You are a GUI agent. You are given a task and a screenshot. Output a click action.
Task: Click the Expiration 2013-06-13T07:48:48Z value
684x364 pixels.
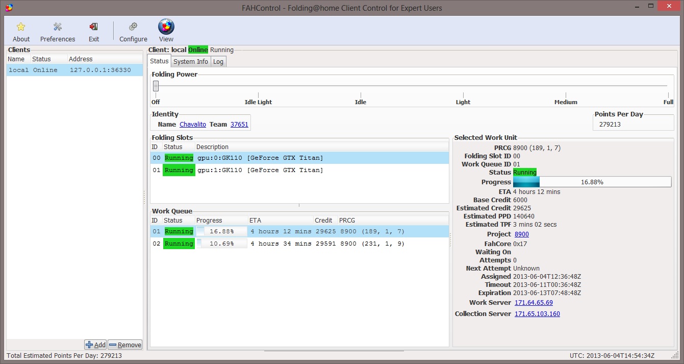(547, 293)
